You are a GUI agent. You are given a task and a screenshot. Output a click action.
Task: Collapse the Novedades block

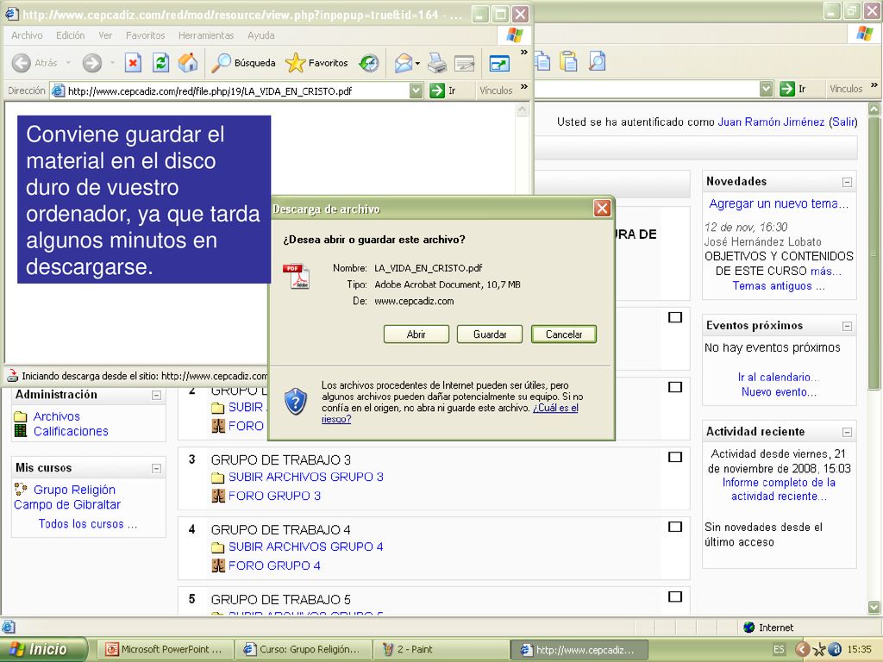[x=847, y=183]
